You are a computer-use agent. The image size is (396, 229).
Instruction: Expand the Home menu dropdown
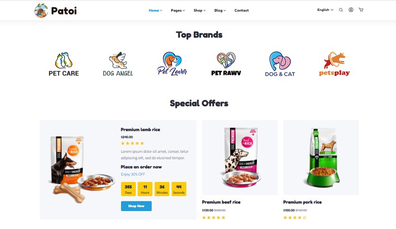tap(155, 10)
